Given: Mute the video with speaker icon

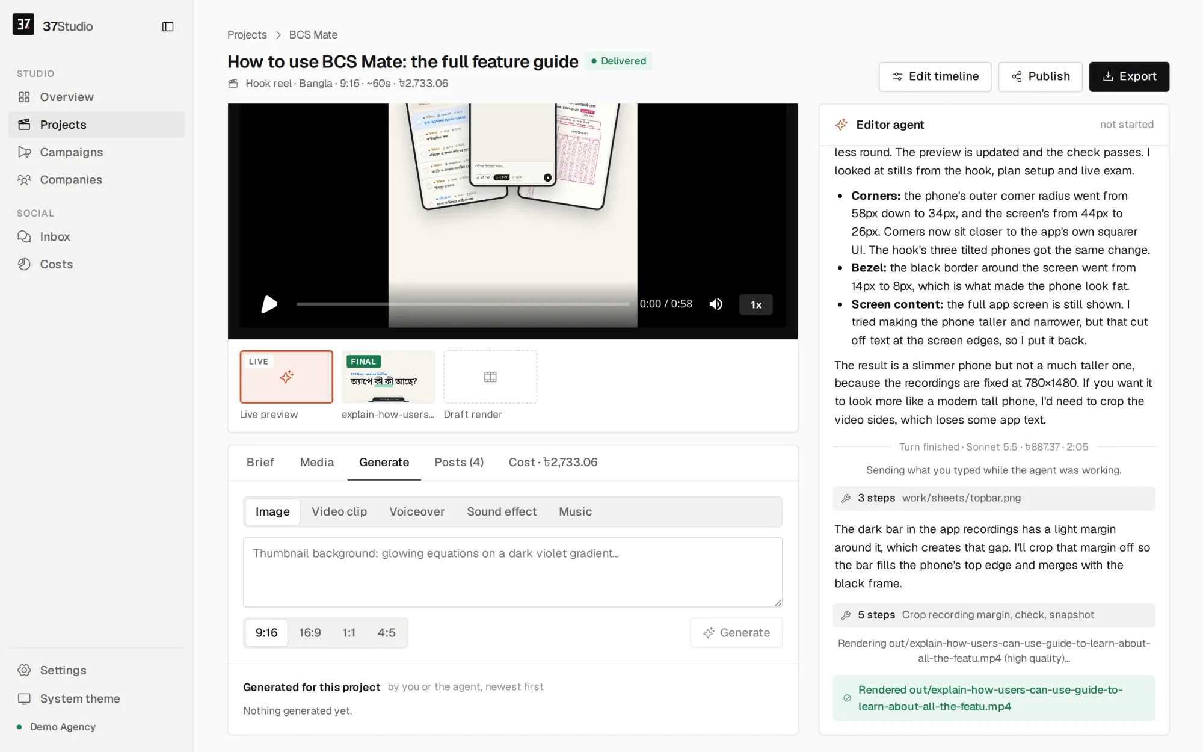Looking at the screenshot, I should click(x=716, y=304).
